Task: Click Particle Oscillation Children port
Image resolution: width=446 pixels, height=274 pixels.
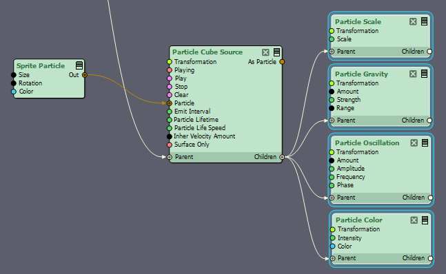Action: pos(430,198)
